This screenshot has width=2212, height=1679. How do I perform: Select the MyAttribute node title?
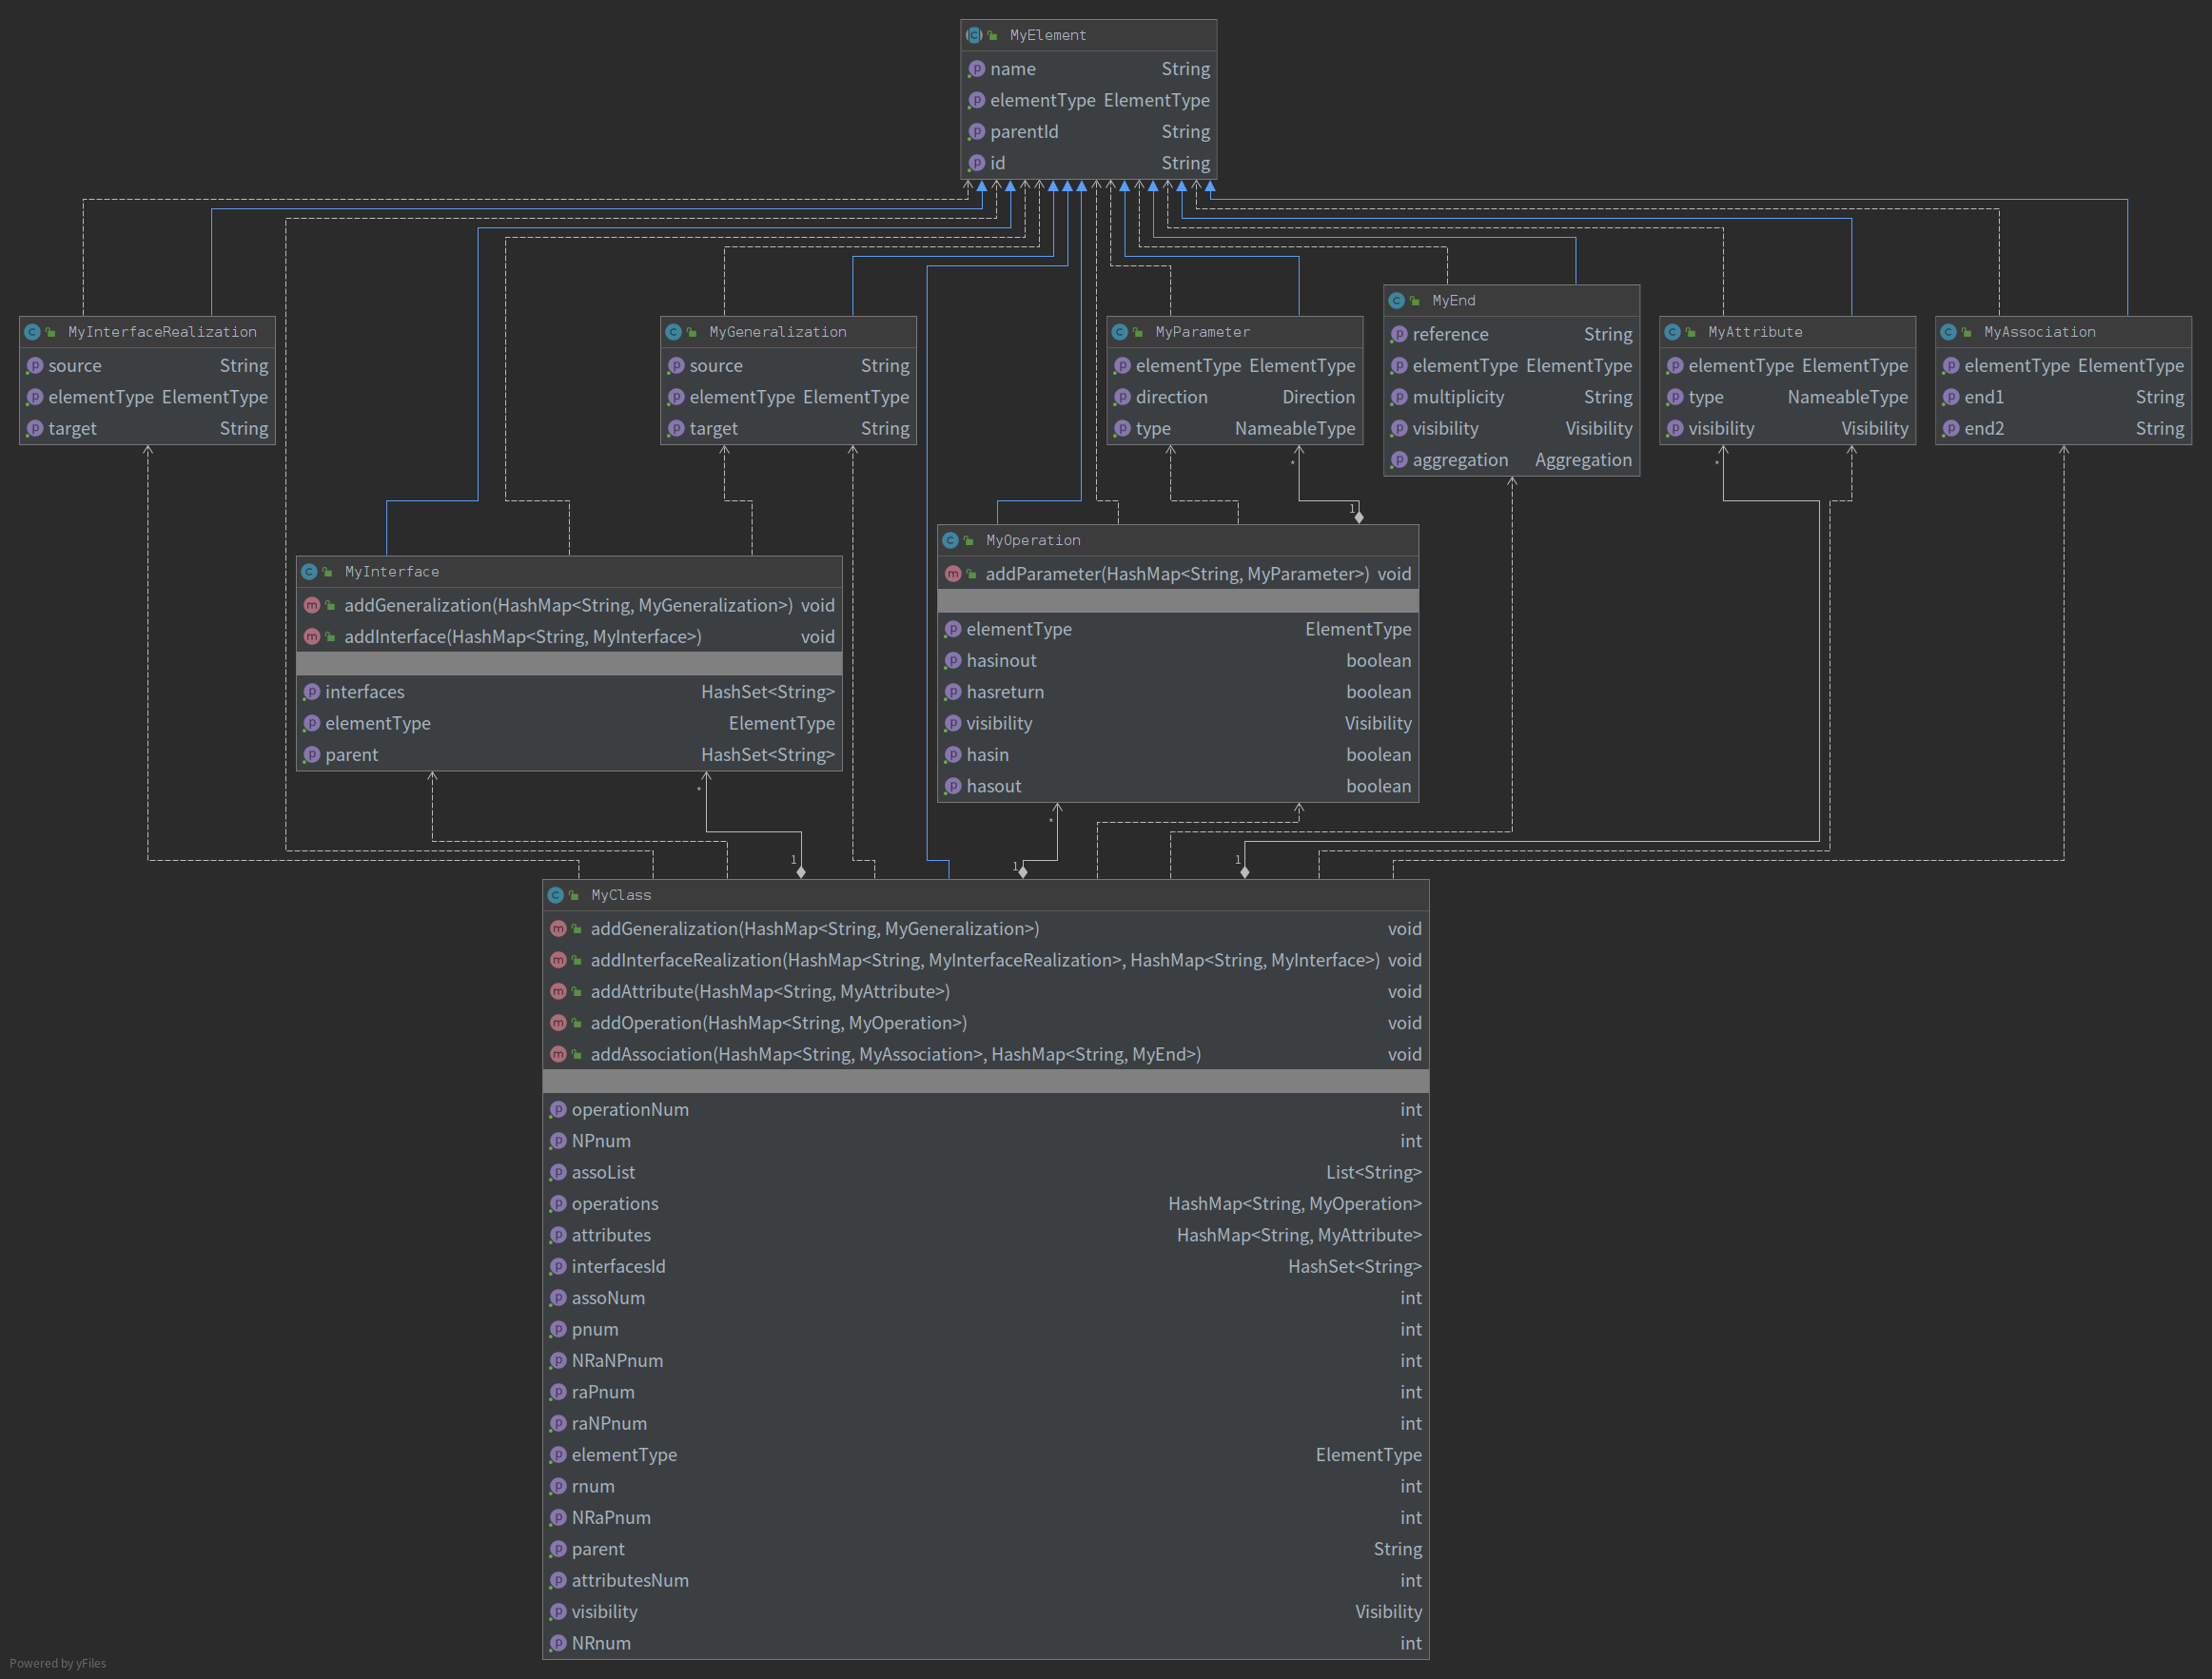coord(1754,332)
